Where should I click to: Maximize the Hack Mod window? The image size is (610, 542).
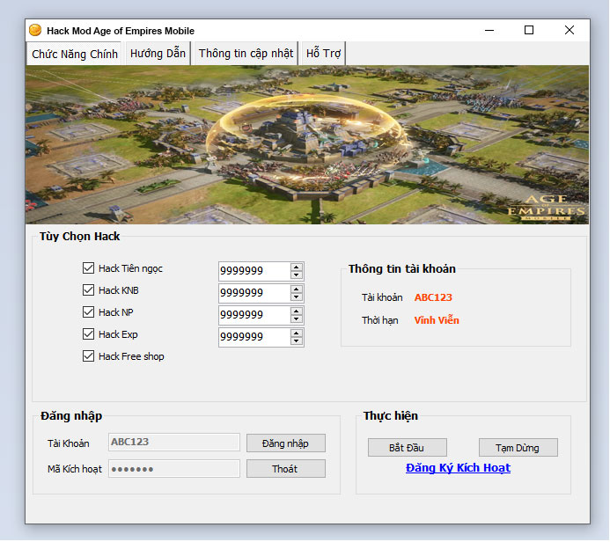pos(529,30)
